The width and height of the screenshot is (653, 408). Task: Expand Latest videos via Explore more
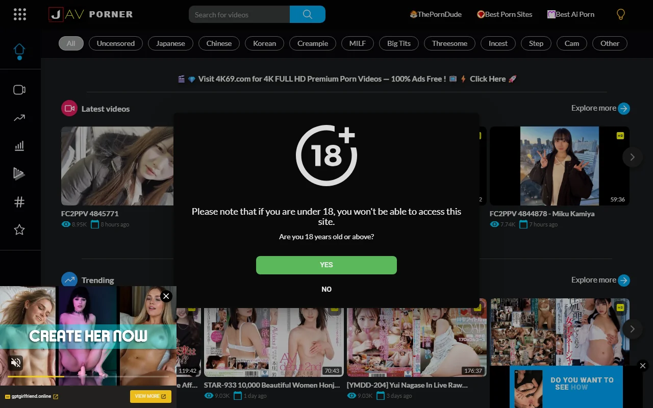coord(600,108)
